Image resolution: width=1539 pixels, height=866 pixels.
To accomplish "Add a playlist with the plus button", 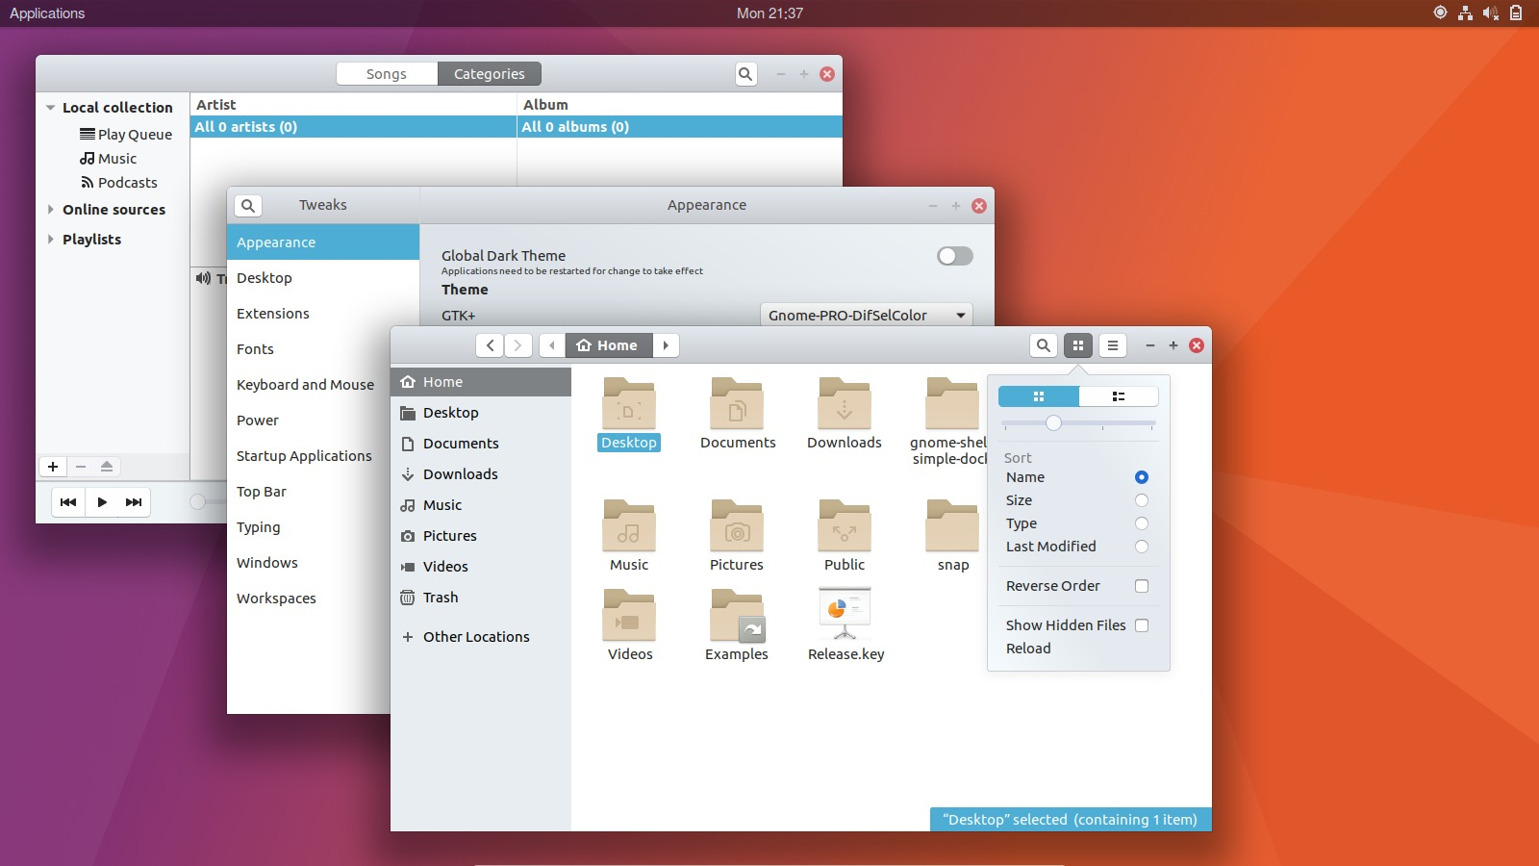I will click(53, 467).
